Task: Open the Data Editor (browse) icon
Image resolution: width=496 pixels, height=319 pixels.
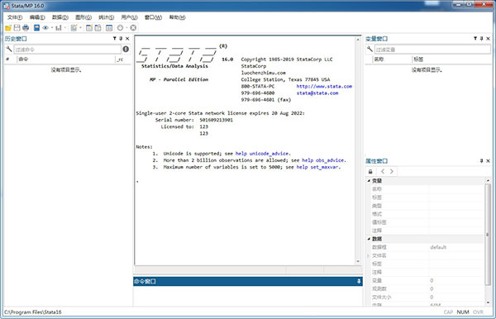Action: [x=98, y=28]
